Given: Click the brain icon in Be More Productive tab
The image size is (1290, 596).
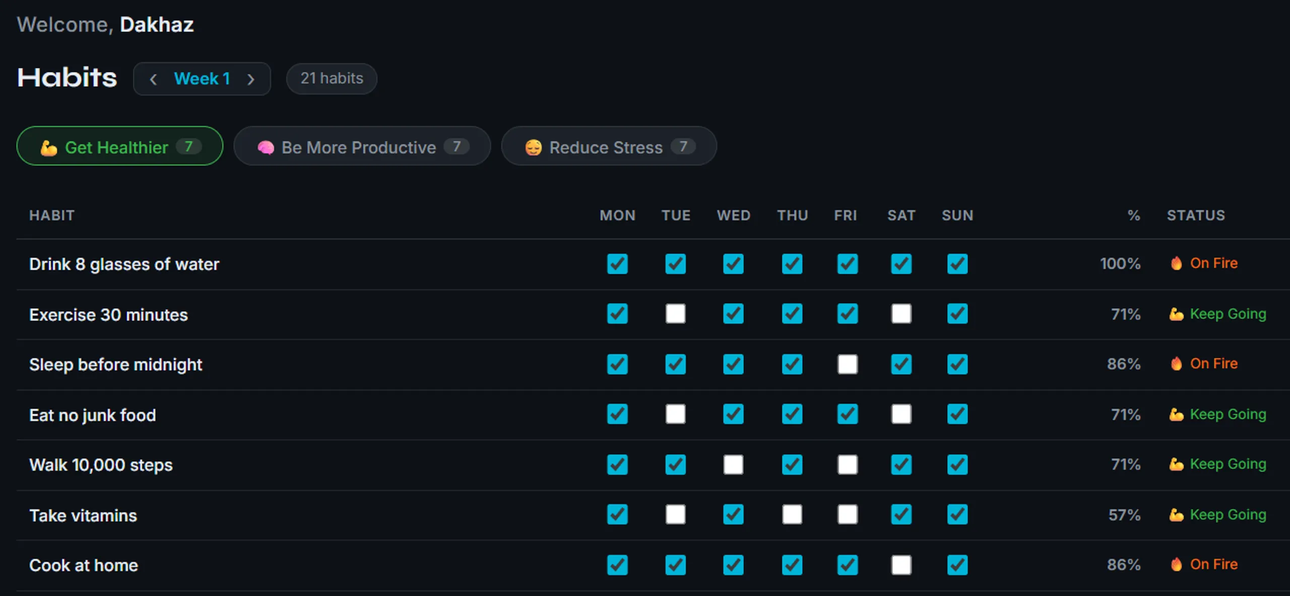Looking at the screenshot, I should (266, 148).
